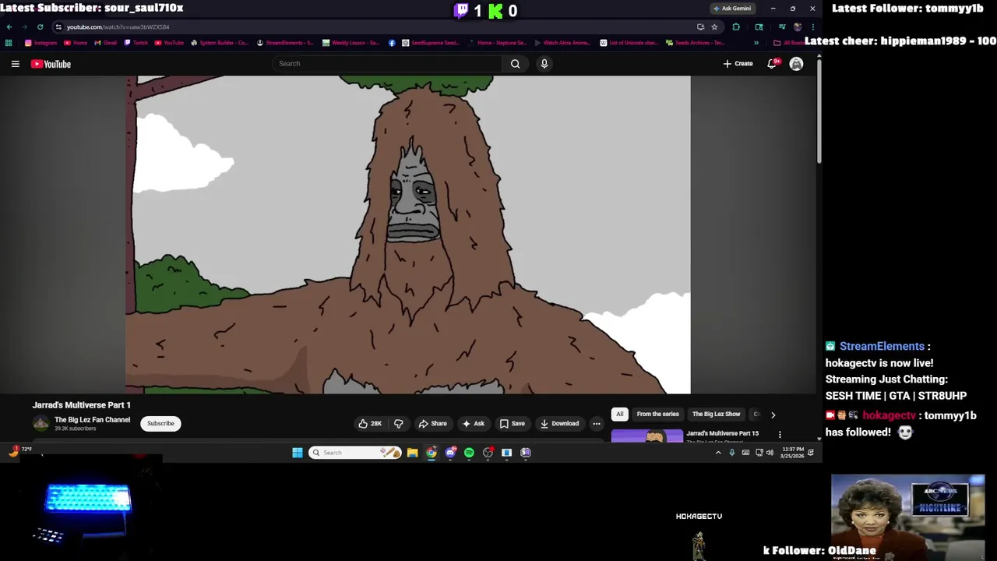This screenshot has height=561, width=997.
Task: Open File Explorer from the taskbar
Action: [x=412, y=453]
